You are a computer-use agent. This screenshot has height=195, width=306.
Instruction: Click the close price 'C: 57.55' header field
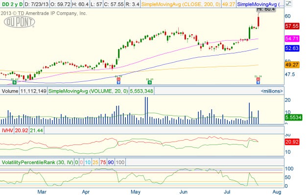click(114, 4)
